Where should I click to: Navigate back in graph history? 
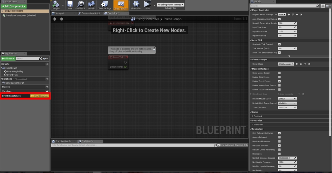tap(54, 19)
